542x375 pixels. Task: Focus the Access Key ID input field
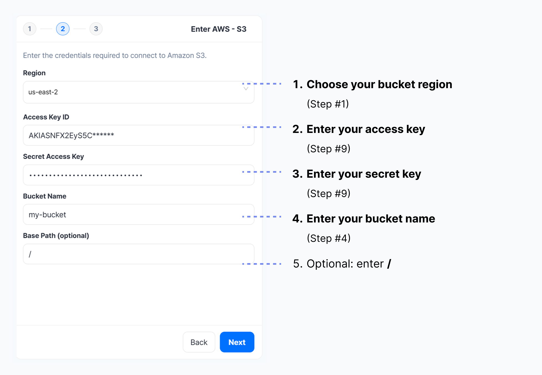tap(138, 135)
